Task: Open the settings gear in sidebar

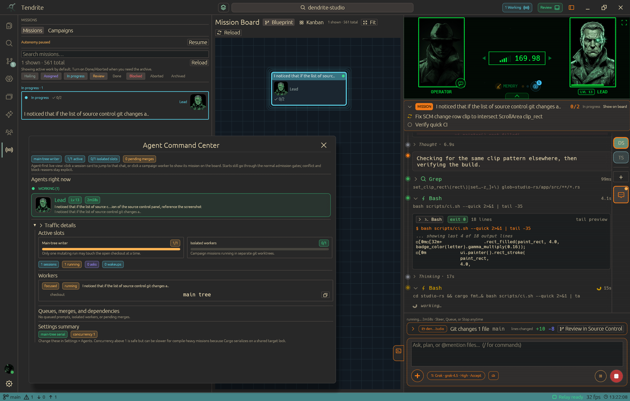Action: point(9,384)
